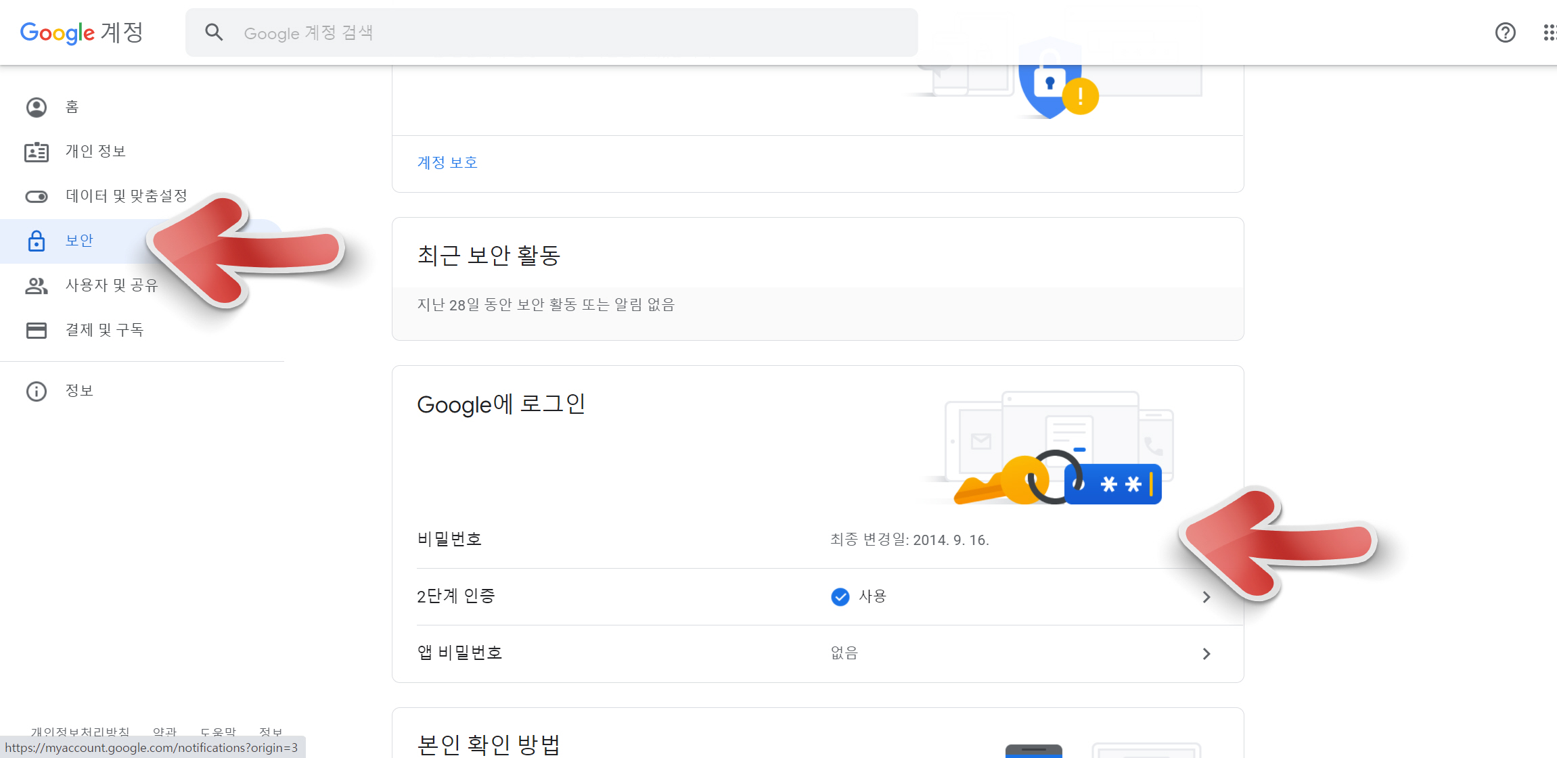Click the 데이터 및 맞춤설정 toggle icon
The height and width of the screenshot is (758, 1557).
pyautogui.click(x=37, y=197)
